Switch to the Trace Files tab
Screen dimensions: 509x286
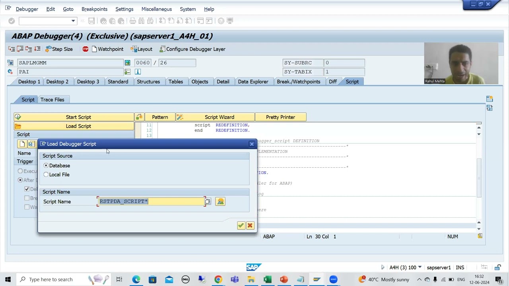point(52,100)
